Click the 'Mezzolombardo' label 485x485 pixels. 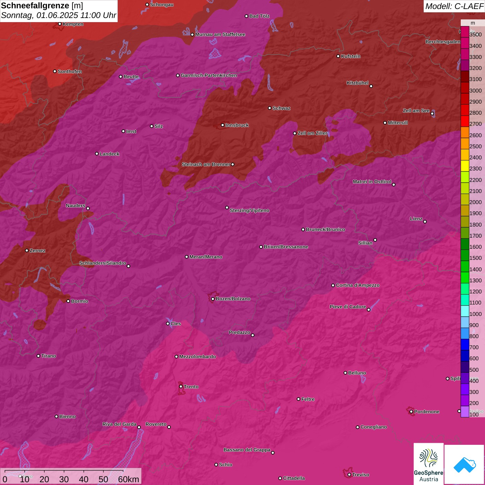(197, 356)
